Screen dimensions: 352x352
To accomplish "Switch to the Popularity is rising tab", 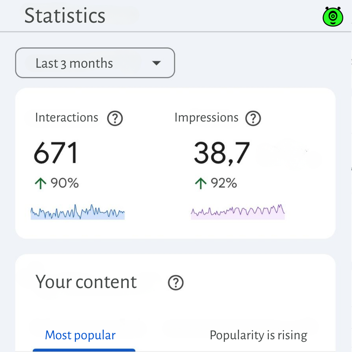I will pyautogui.click(x=258, y=335).
